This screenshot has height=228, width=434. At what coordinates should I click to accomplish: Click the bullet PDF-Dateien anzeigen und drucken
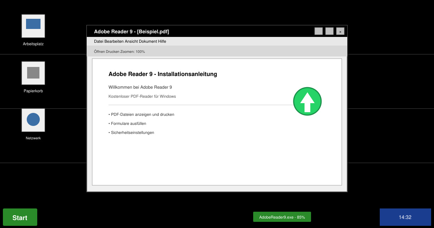pos(141,114)
